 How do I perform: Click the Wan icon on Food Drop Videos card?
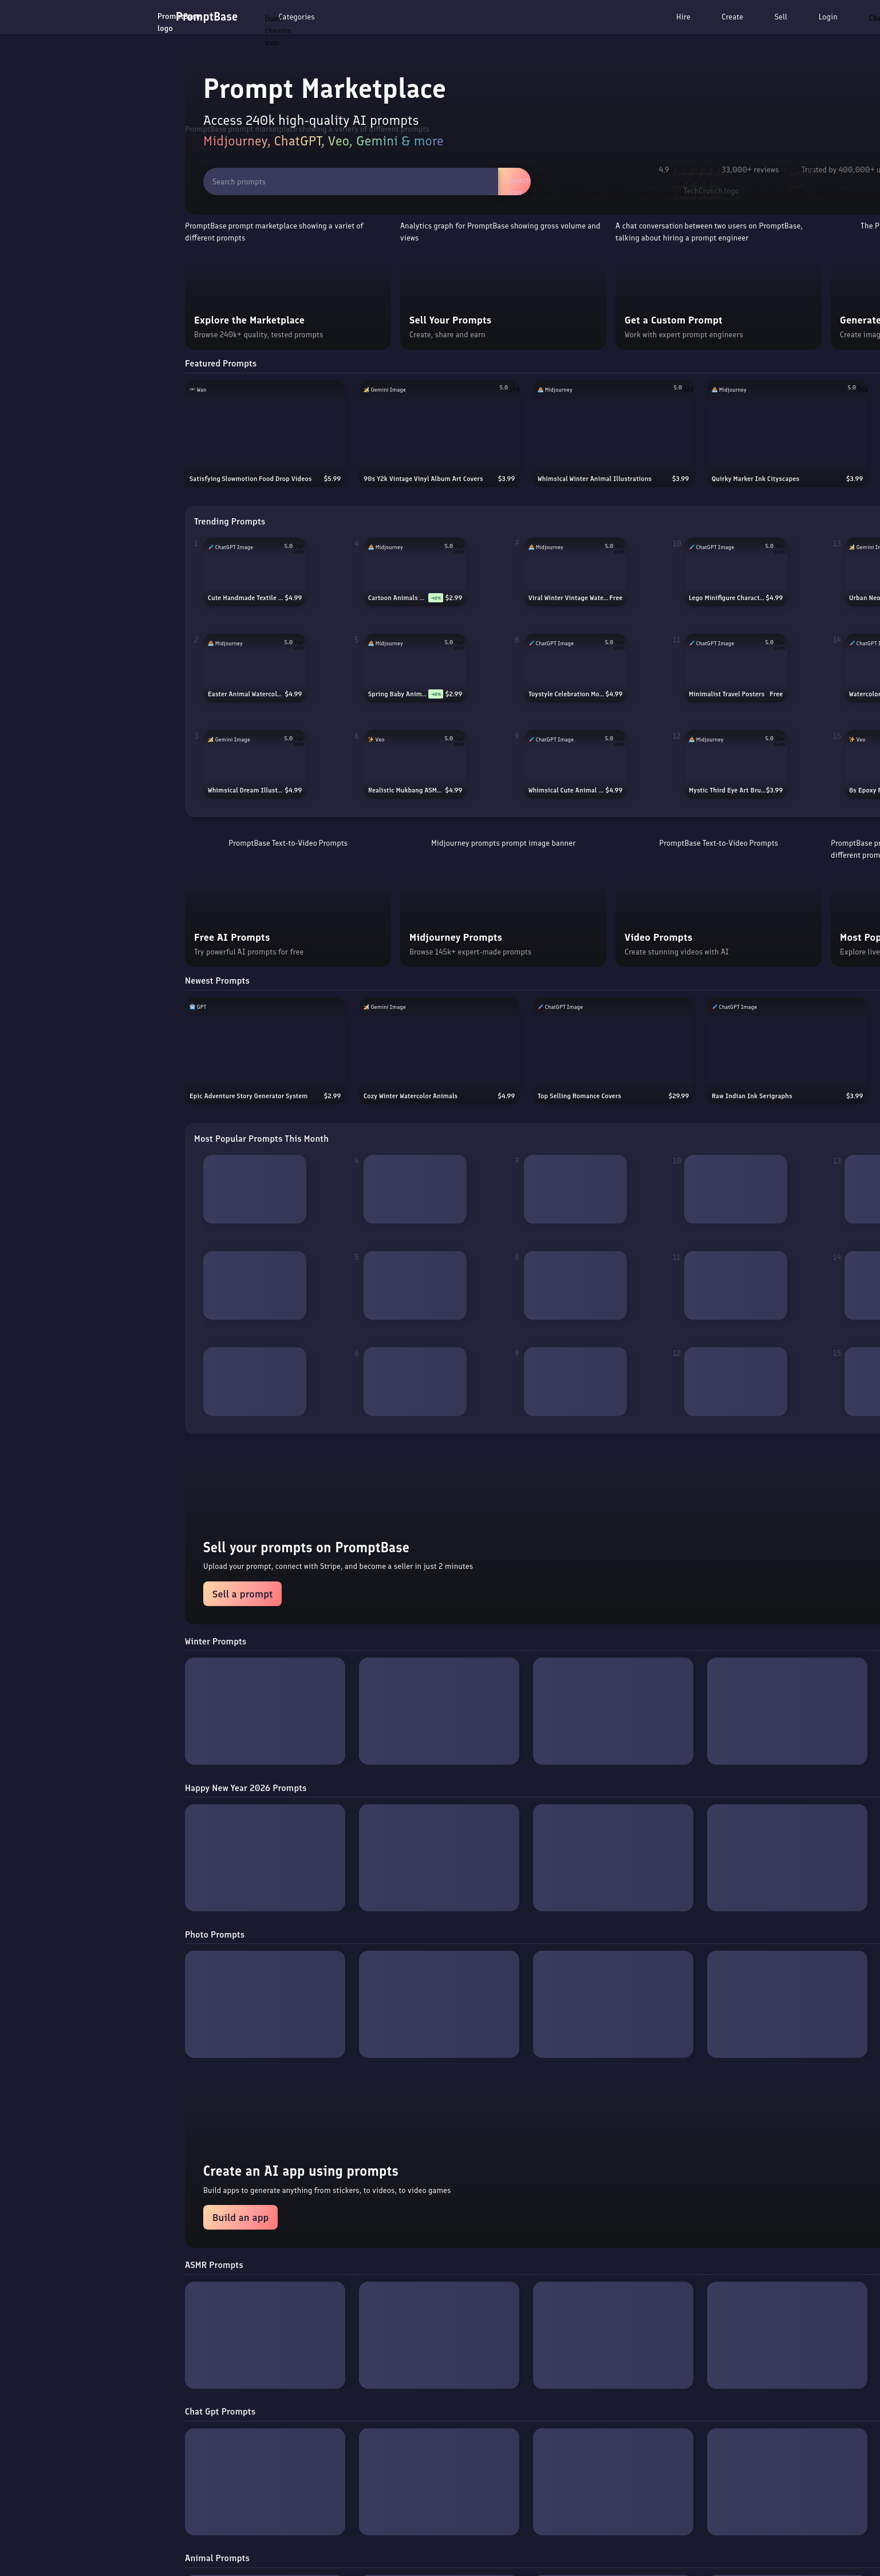pos(192,390)
